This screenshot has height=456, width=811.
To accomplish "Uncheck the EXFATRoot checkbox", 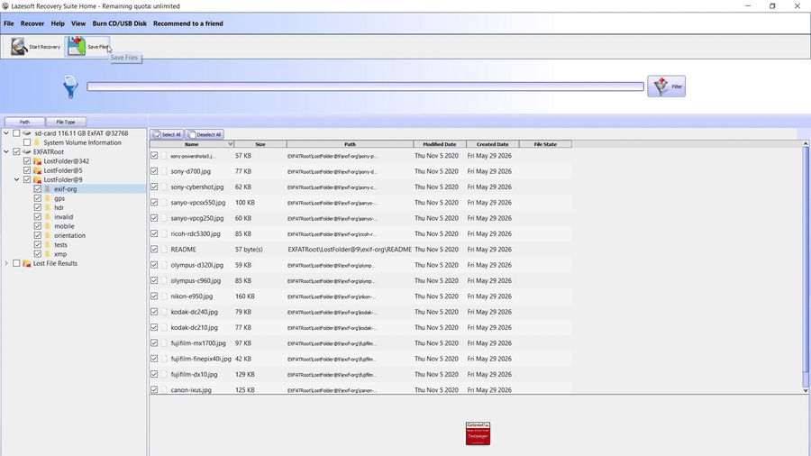I will point(16,152).
